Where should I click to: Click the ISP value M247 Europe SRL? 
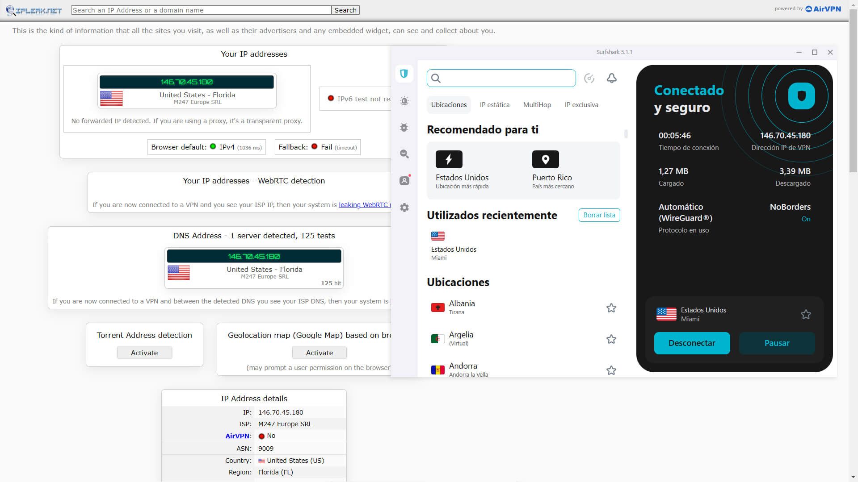pos(285,424)
